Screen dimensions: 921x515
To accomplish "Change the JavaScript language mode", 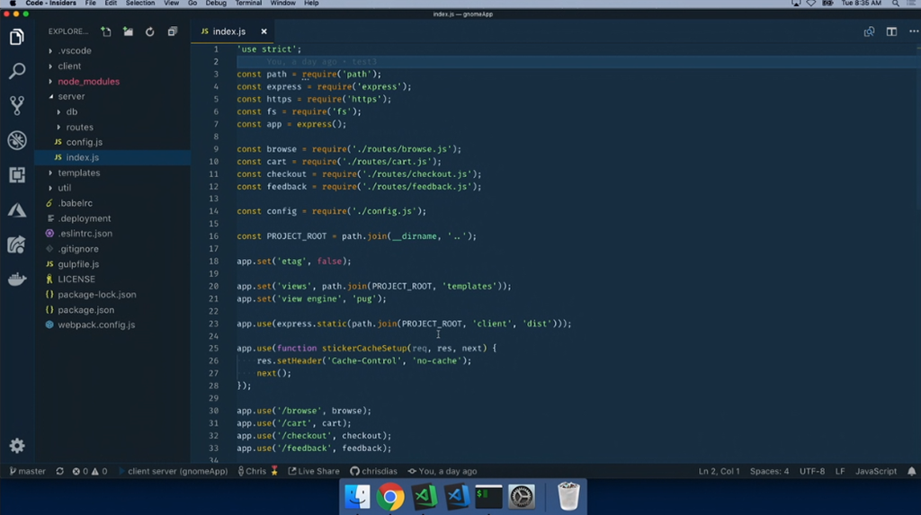I will tap(875, 471).
